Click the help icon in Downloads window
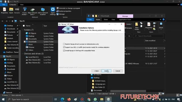This screenshot has width=182, height=102. pyautogui.click(x=164, y=20)
